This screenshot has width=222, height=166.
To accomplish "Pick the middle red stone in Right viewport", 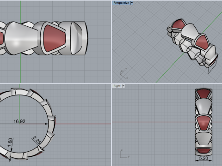I will [203, 123].
